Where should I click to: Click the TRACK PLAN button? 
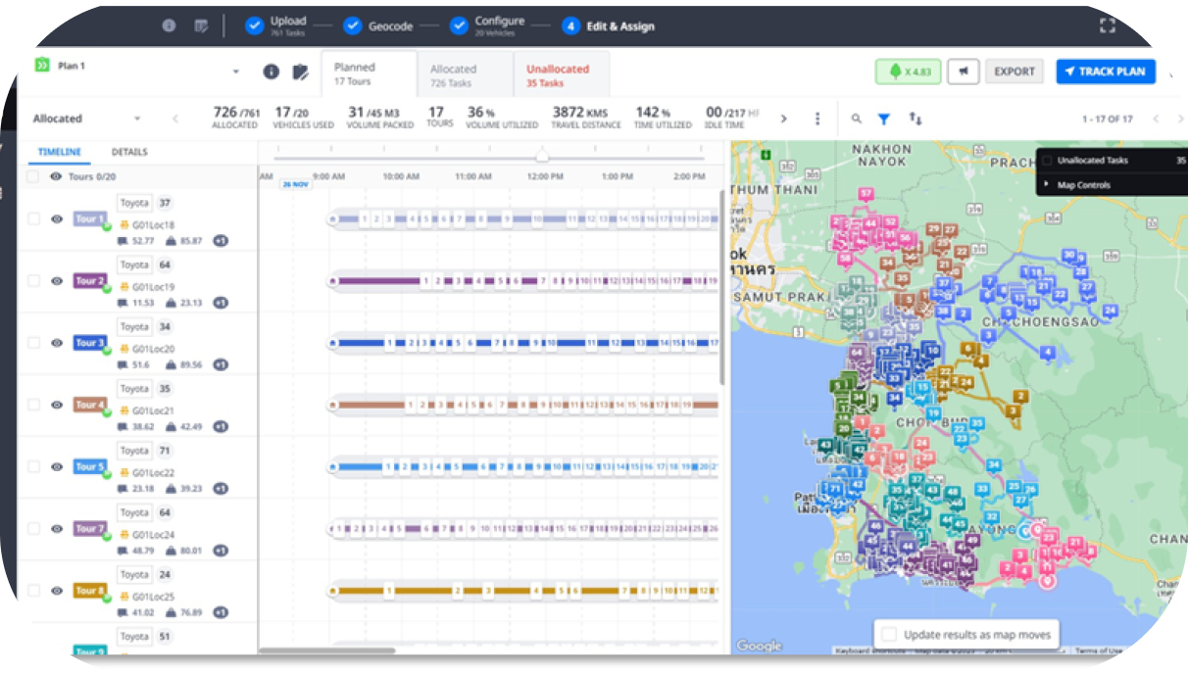coord(1105,72)
